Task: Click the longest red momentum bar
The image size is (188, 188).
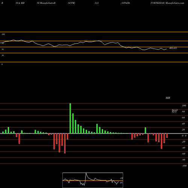Action: pyautogui.click(x=65, y=143)
